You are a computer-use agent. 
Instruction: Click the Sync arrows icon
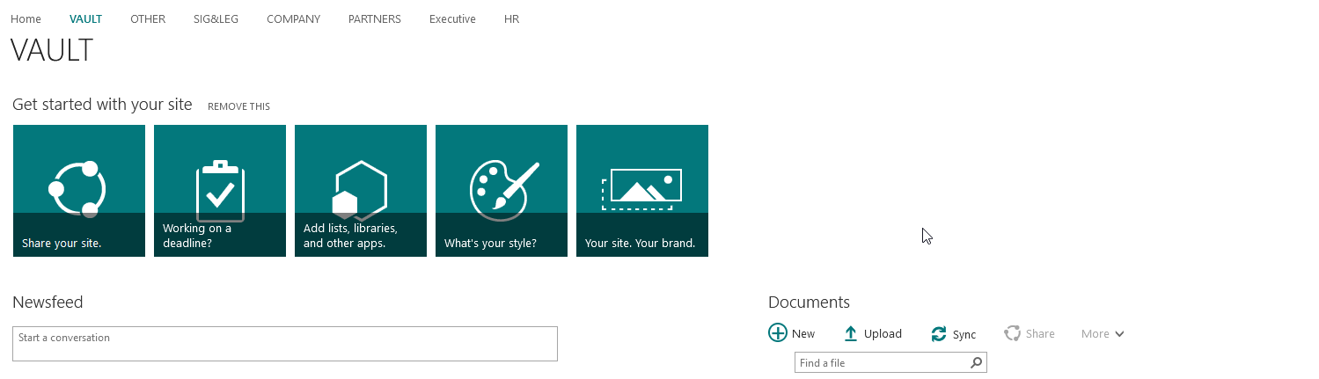click(x=939, y=334)
